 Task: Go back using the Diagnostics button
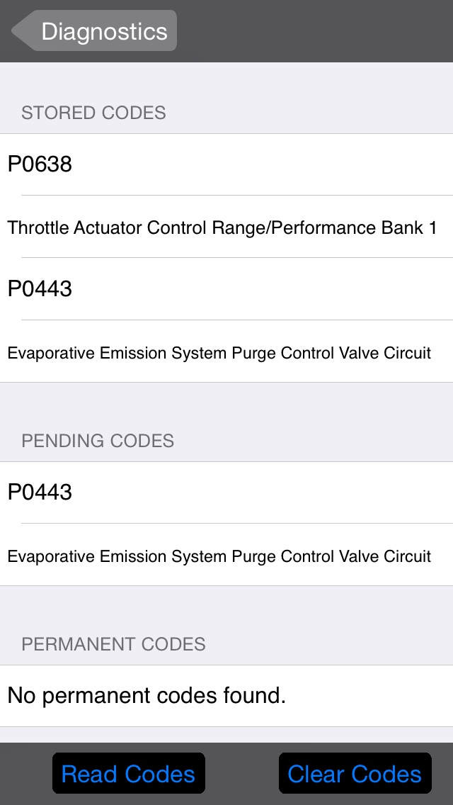(x=96, y=31)
